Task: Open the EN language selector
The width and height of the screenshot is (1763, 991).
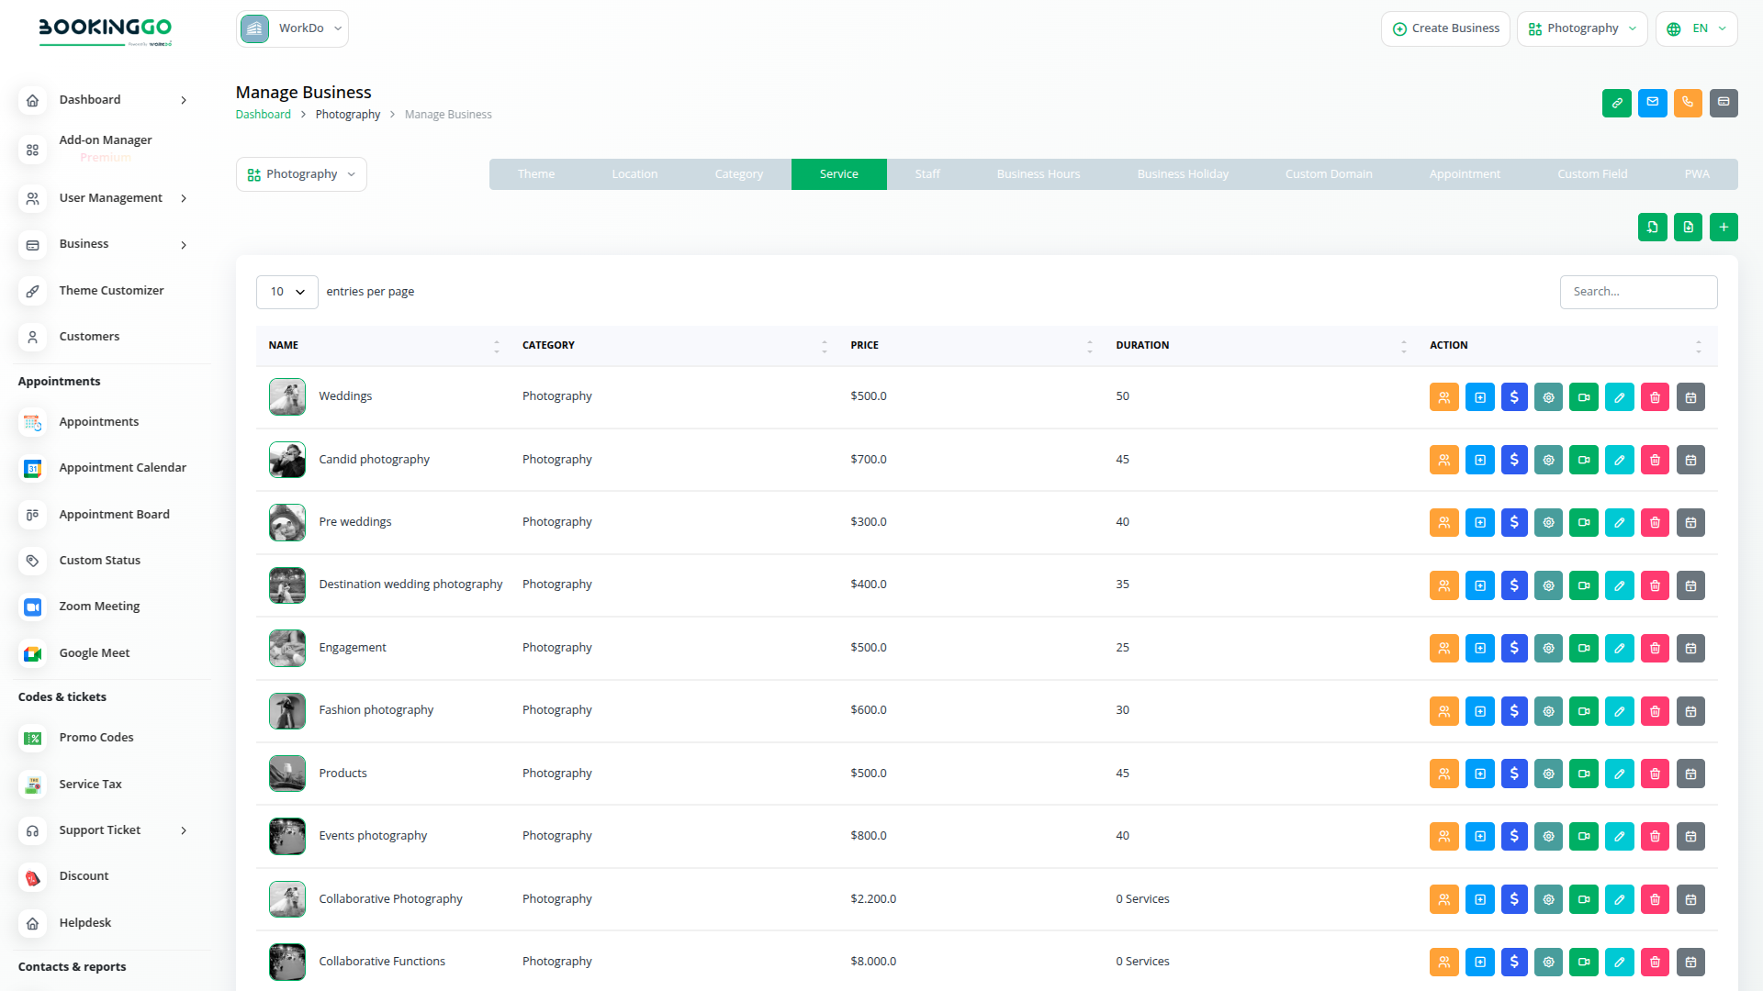Action: pos(1696,28)
